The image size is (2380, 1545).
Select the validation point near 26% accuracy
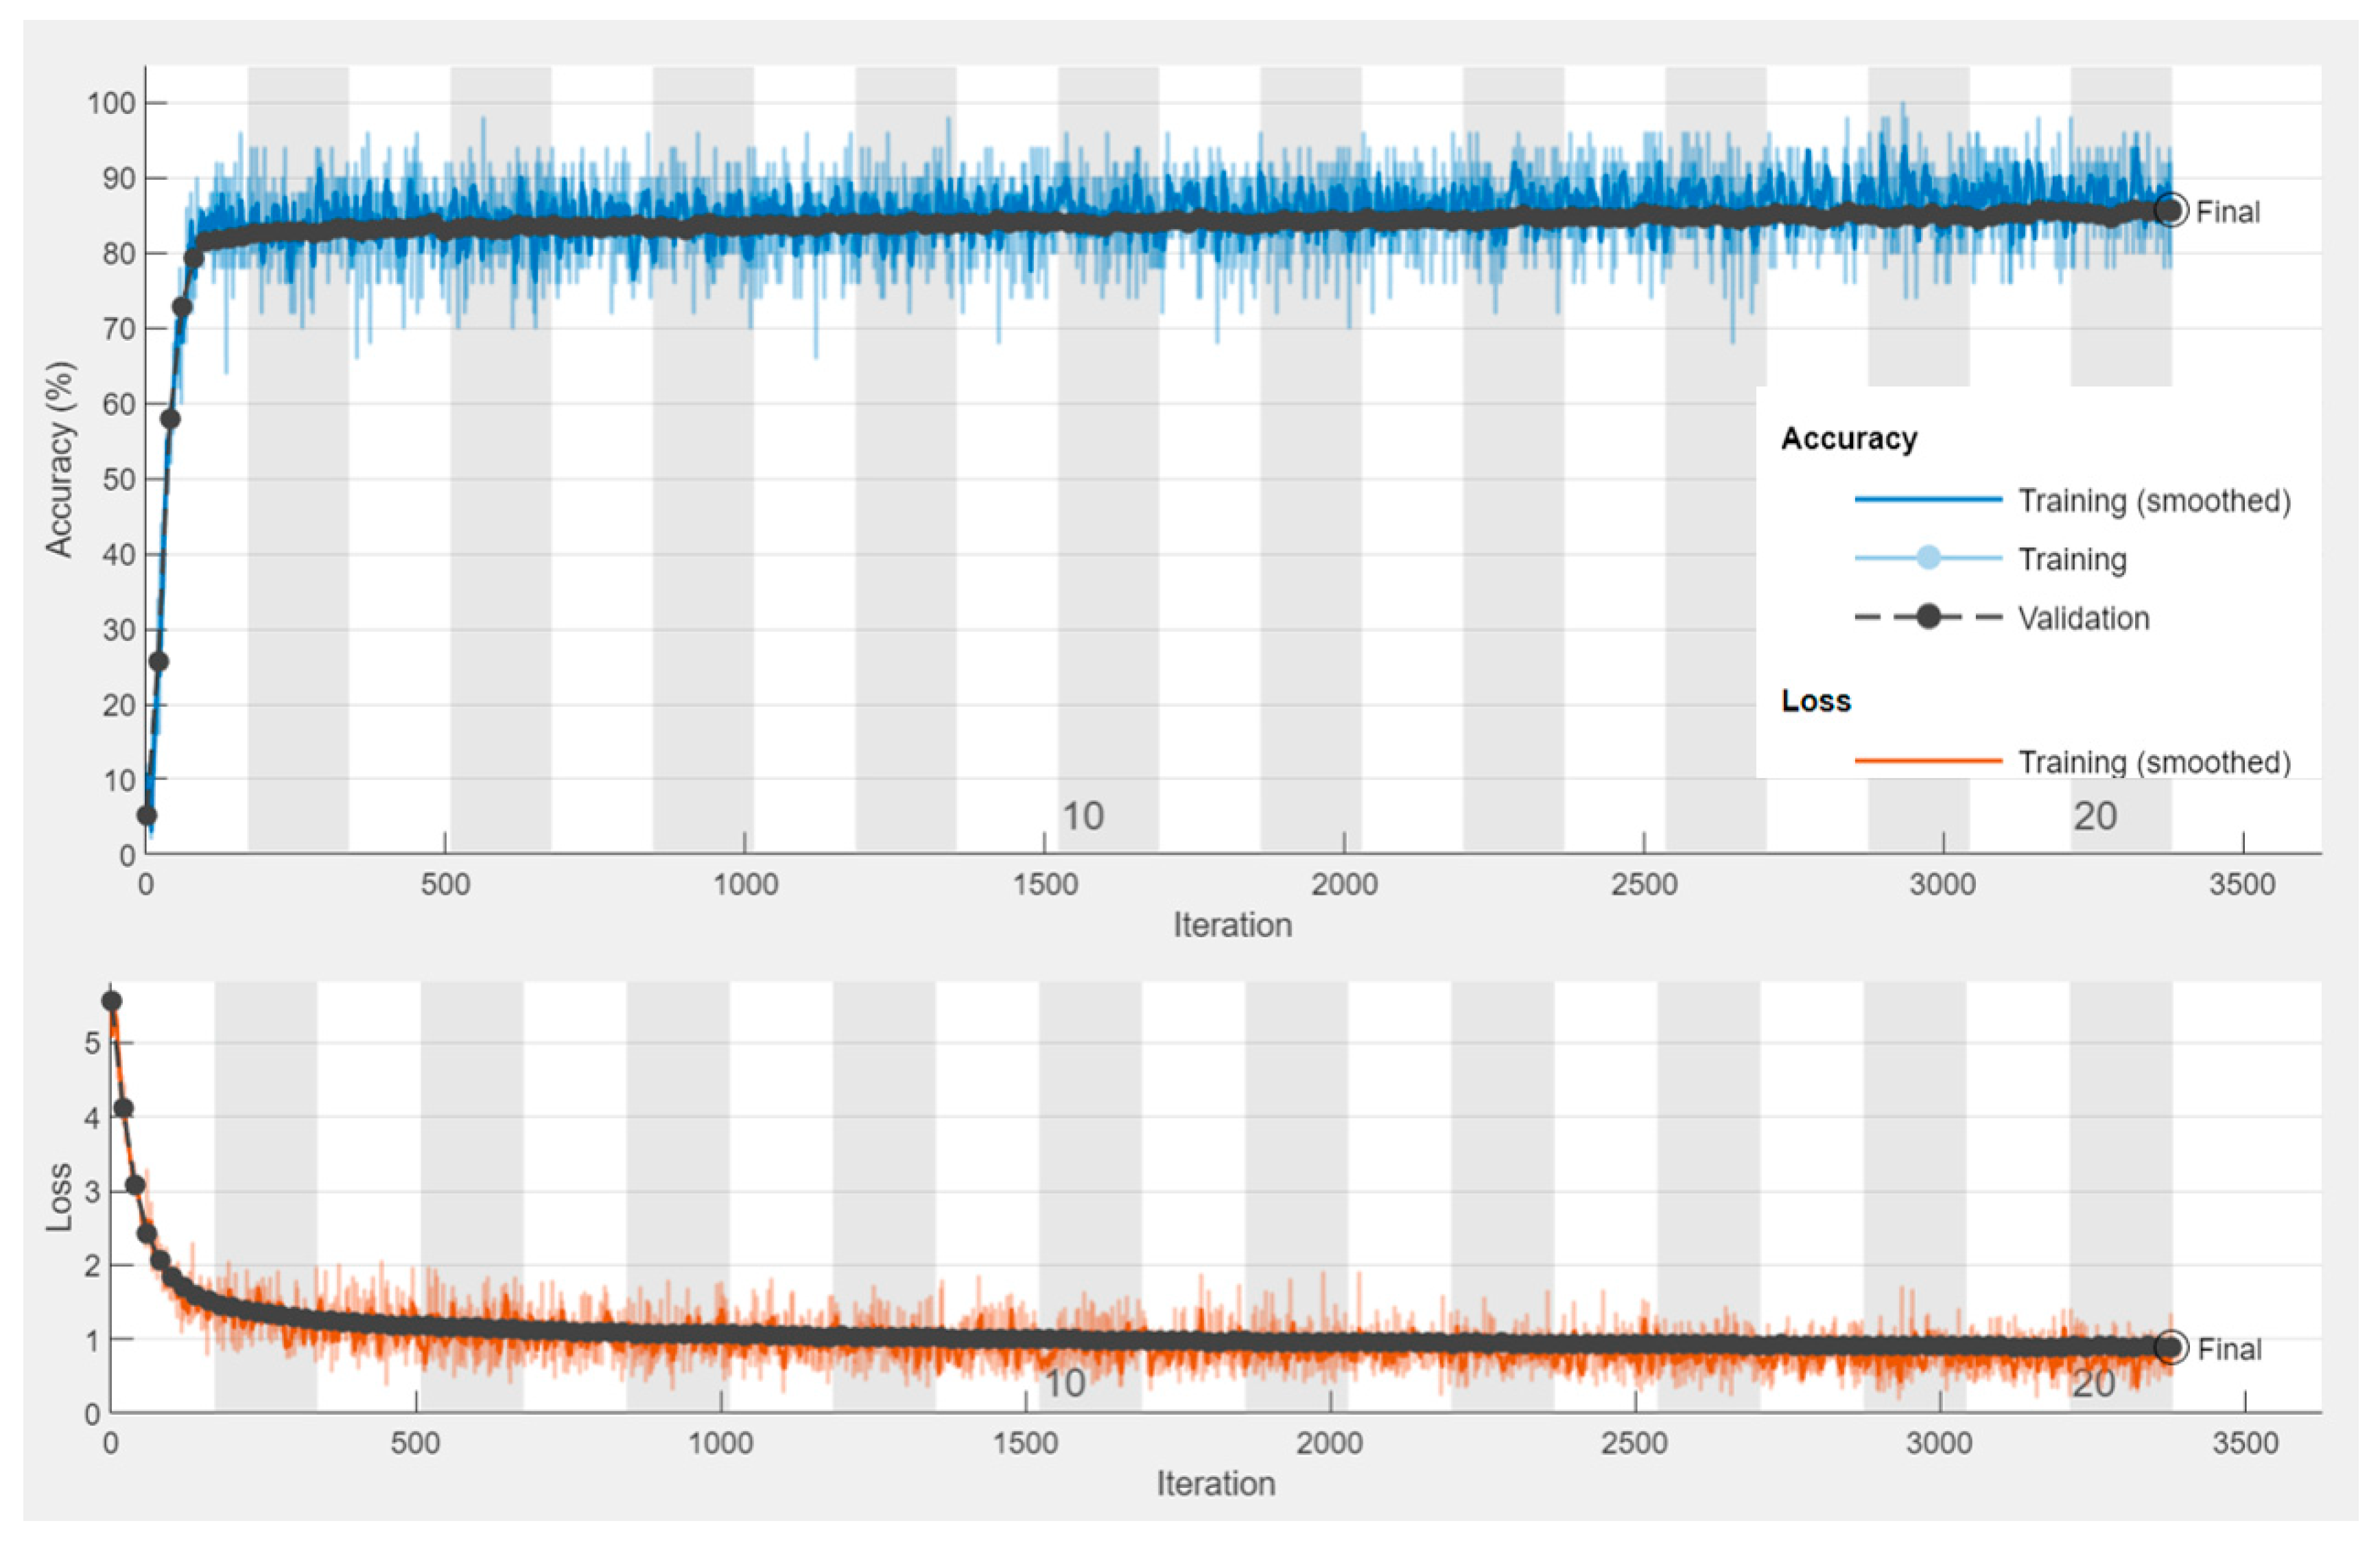tap(158, 661)
